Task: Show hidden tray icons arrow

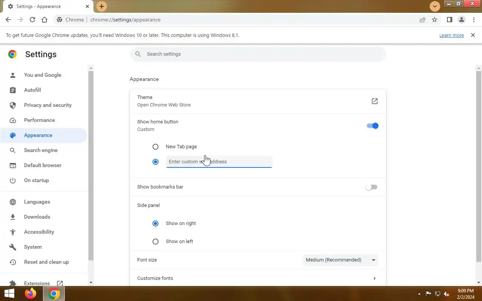Action: coord(419,294)
